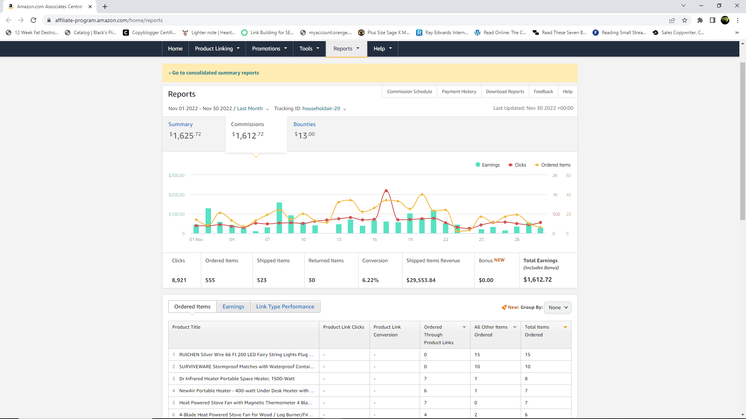The height and width of the screenshot is (419, 746).
Task: Toggle Clicks series in chart legend
Action: click(517, 165)
